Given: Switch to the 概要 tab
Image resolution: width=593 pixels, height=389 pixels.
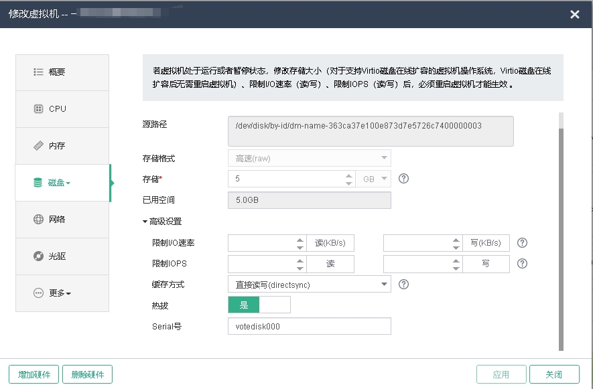Looking at the screenshot, I should point(62,72).
